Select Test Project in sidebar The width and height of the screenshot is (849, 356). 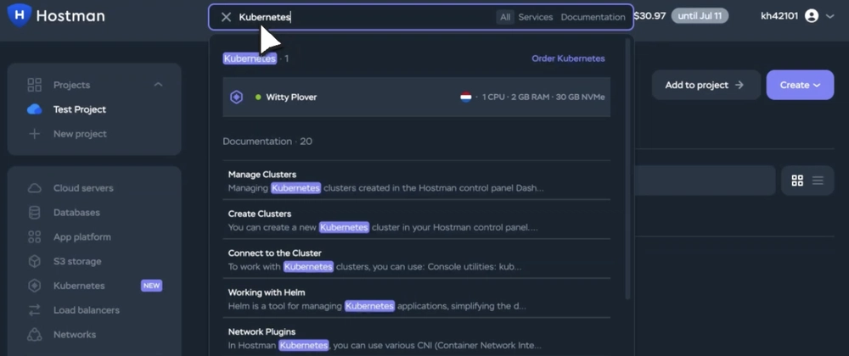pyautogui.click(x=80, y=109)
